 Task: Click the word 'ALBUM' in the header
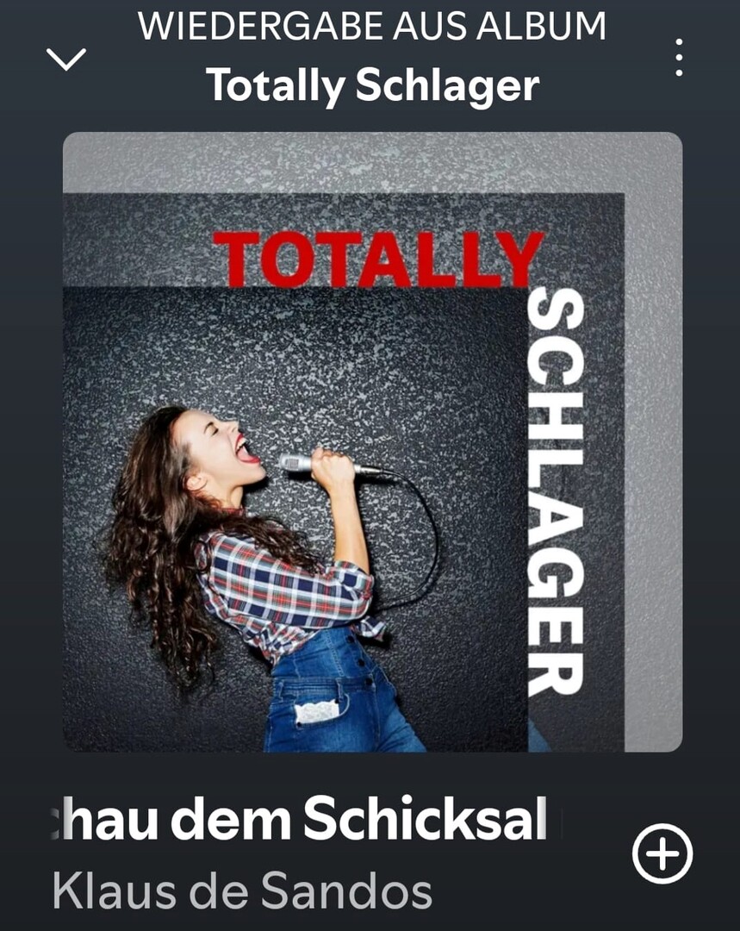pos(541,27)
